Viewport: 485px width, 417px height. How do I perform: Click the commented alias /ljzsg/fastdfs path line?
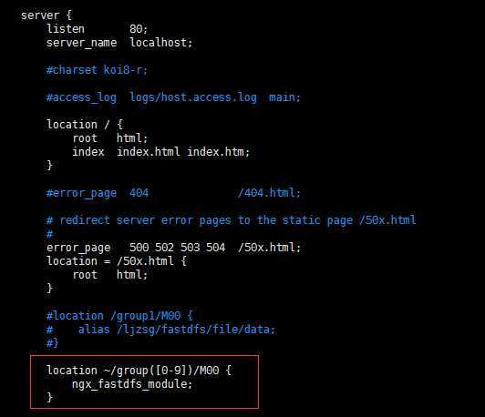(160, 330)
